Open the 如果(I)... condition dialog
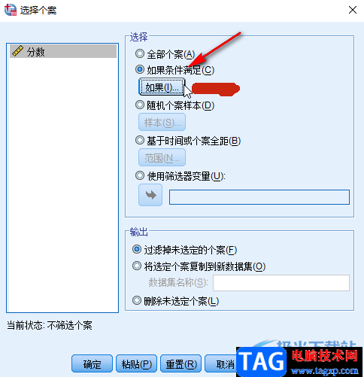Viewport: 364px width, 377px height. coord(162,87)
